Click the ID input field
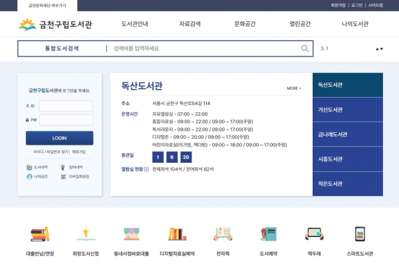This screenshot has height=265, width=399. tap(66, 106)
